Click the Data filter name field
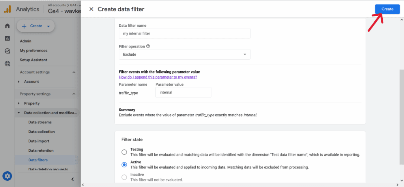The image size is (404, 187). pyautogui.click(x=185, y=33)
